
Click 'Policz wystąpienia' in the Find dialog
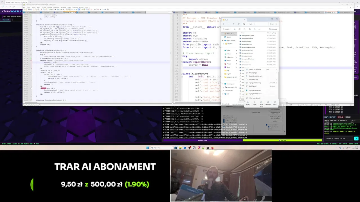pyautogui.click(x=275, y=110)
